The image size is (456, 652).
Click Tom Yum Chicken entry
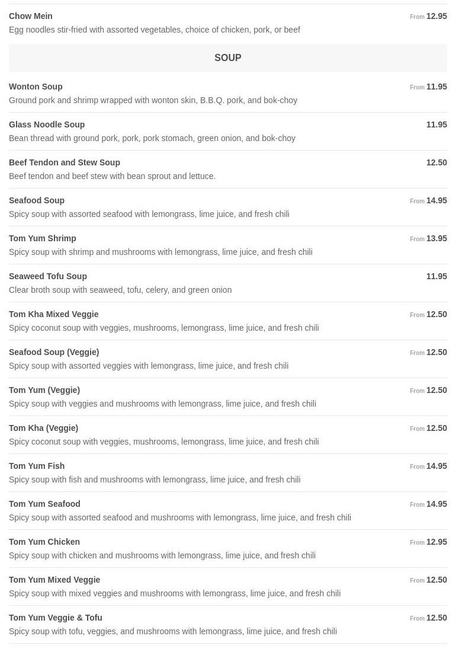(x=44, y=542)
